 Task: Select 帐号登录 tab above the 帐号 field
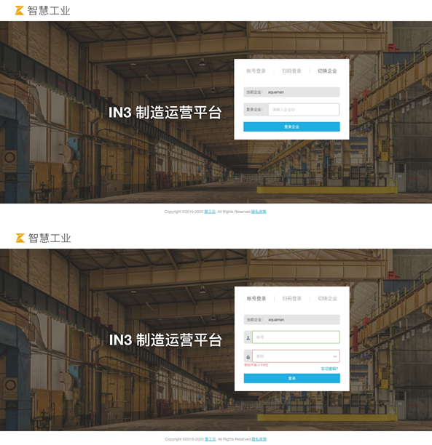click(256, 299)
